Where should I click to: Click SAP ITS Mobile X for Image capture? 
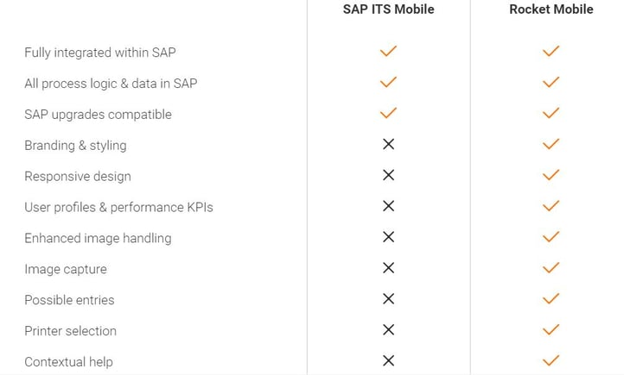click(388, 268)
